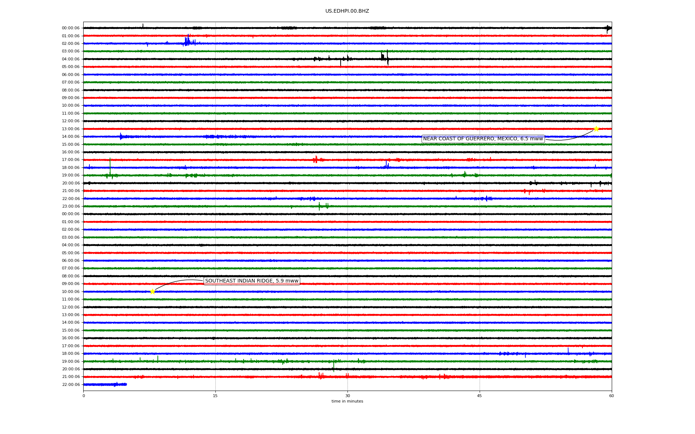The height and width of the screenshot is (434, 695).
Task: Click the 'time in minutes' axis label
Action: click(347, 401)
